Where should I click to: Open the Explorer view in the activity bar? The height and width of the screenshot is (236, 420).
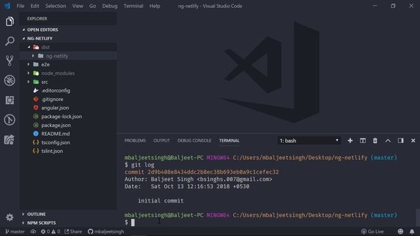tap(10, 22)
